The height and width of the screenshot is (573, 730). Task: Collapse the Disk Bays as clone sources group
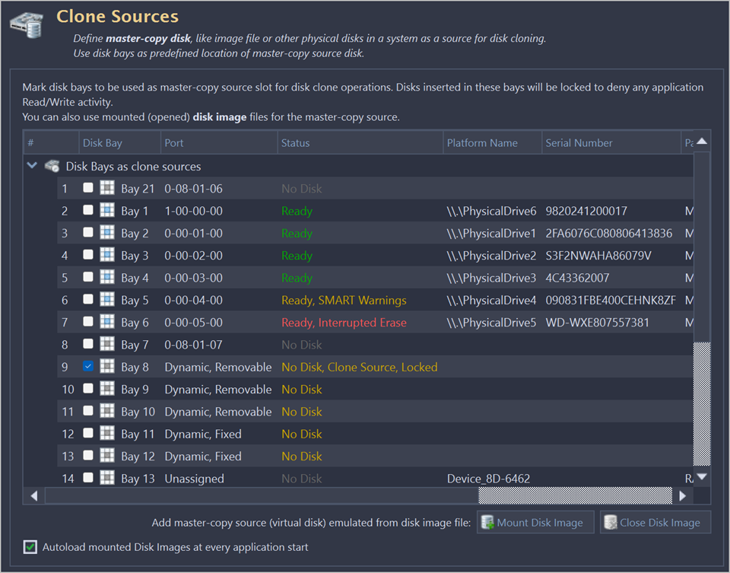(x=32, y=166)
